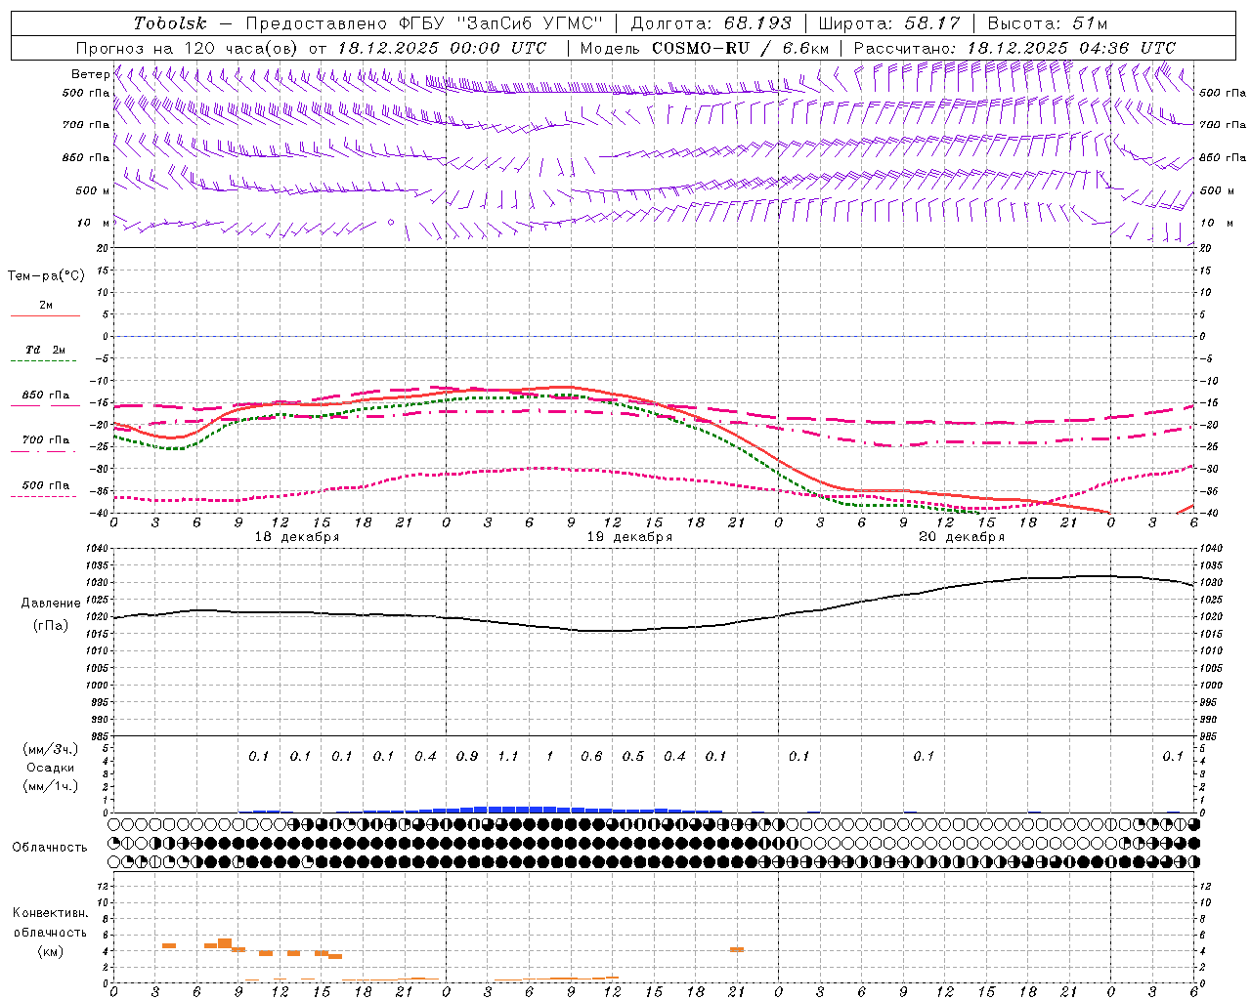Click the tallest orange convective cloud bar
Image resolution: width=1251 pixels, height=1000 pixels.
tap(225, 943)
